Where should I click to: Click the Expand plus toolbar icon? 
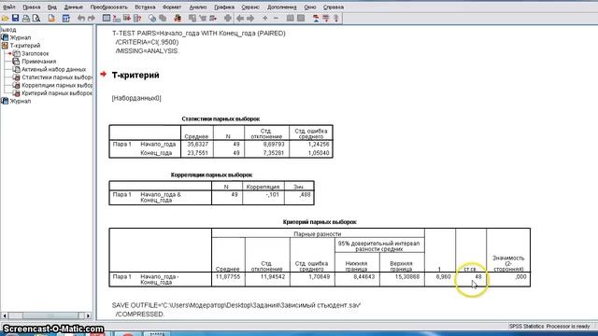point(265,19)
